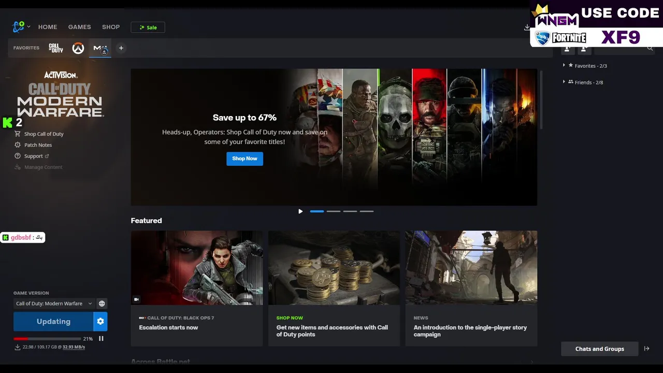Click the 21% progress value
This screenshot has height=373, width=663.
(x=88, y=339)
